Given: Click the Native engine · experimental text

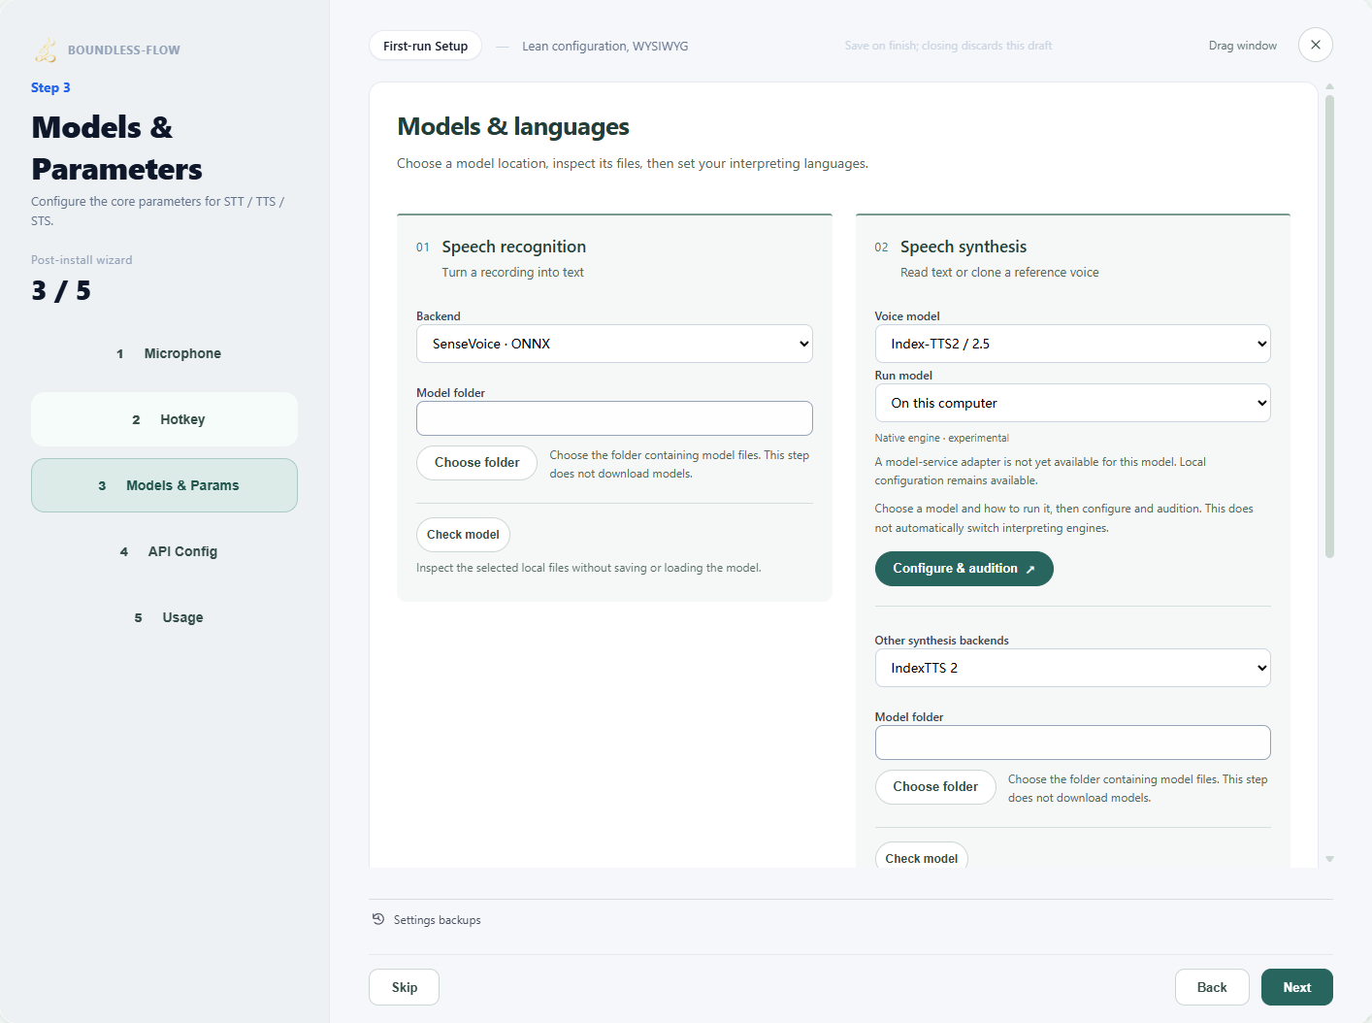Looking at the screenshot, I should pyautogui.click(x=941, y=438).
